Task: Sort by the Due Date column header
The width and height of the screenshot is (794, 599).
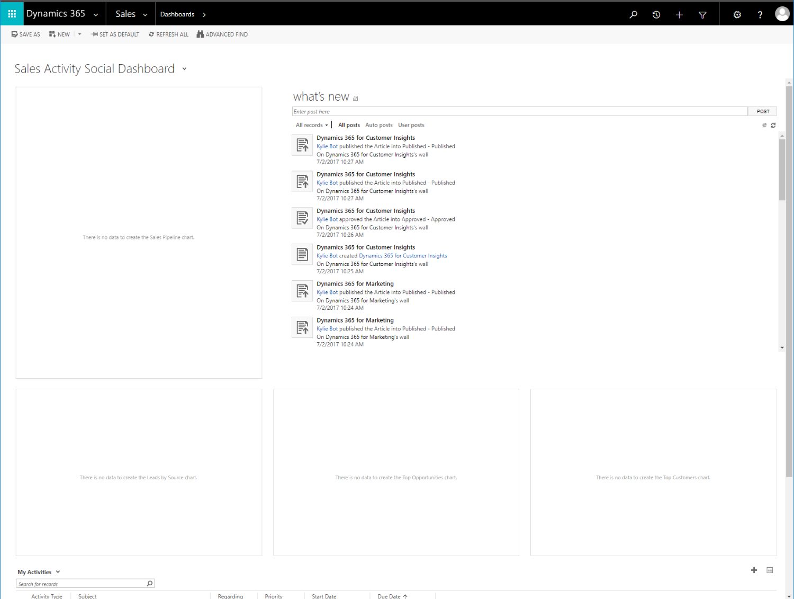Action: coord(392,596)
